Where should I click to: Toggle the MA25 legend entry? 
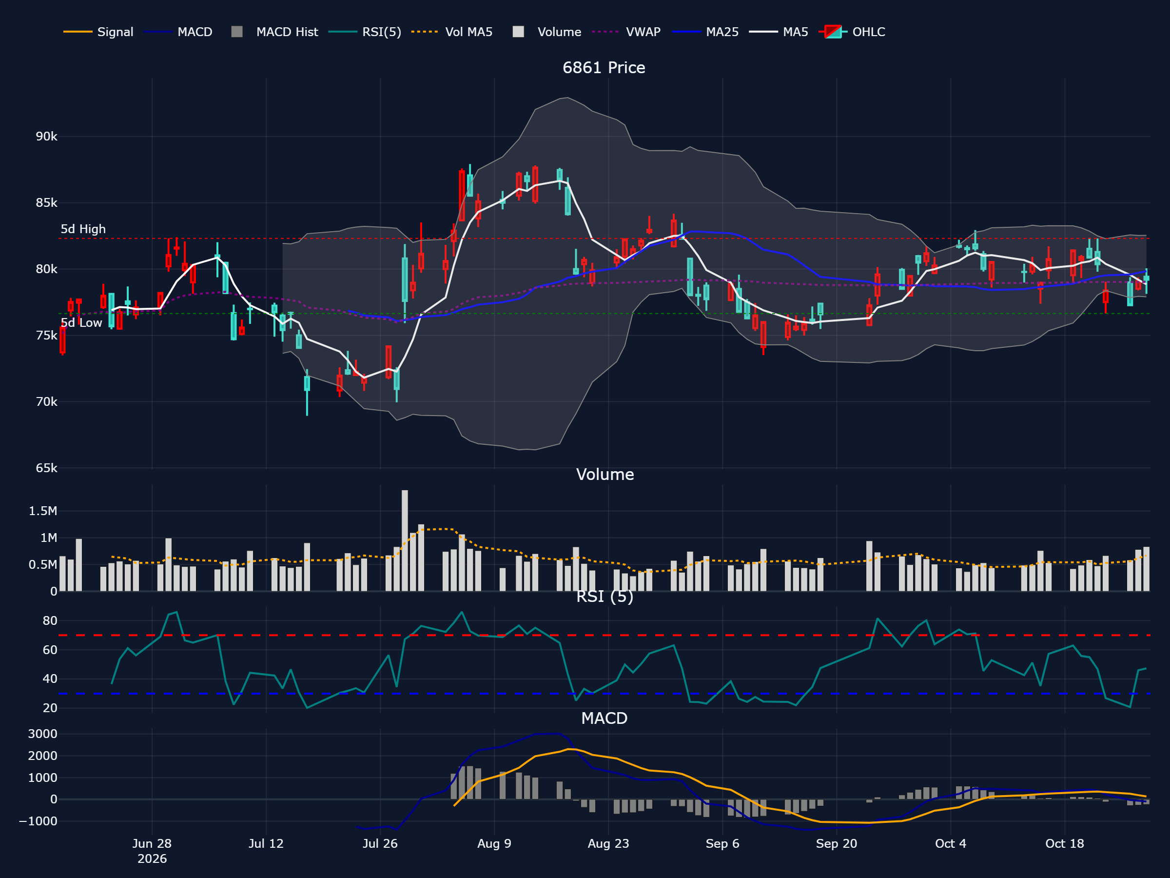pos(705,32)
